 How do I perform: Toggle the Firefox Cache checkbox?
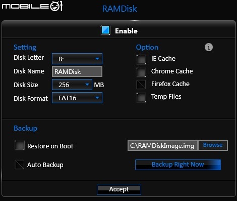click(141, 85)
